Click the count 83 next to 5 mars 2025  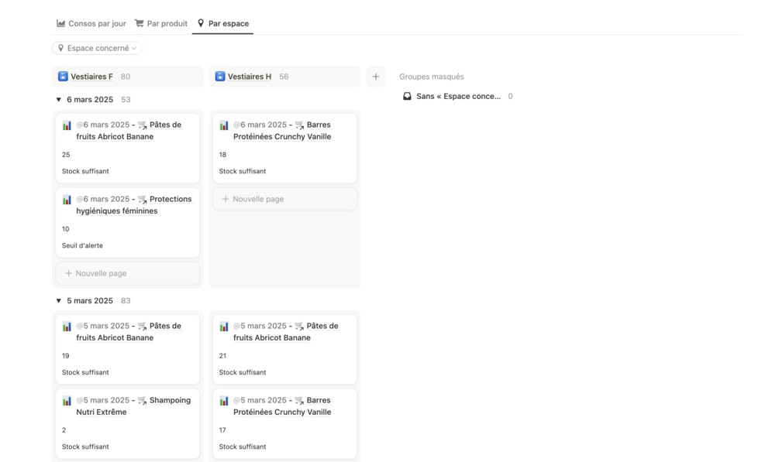[x=126, y=301]
